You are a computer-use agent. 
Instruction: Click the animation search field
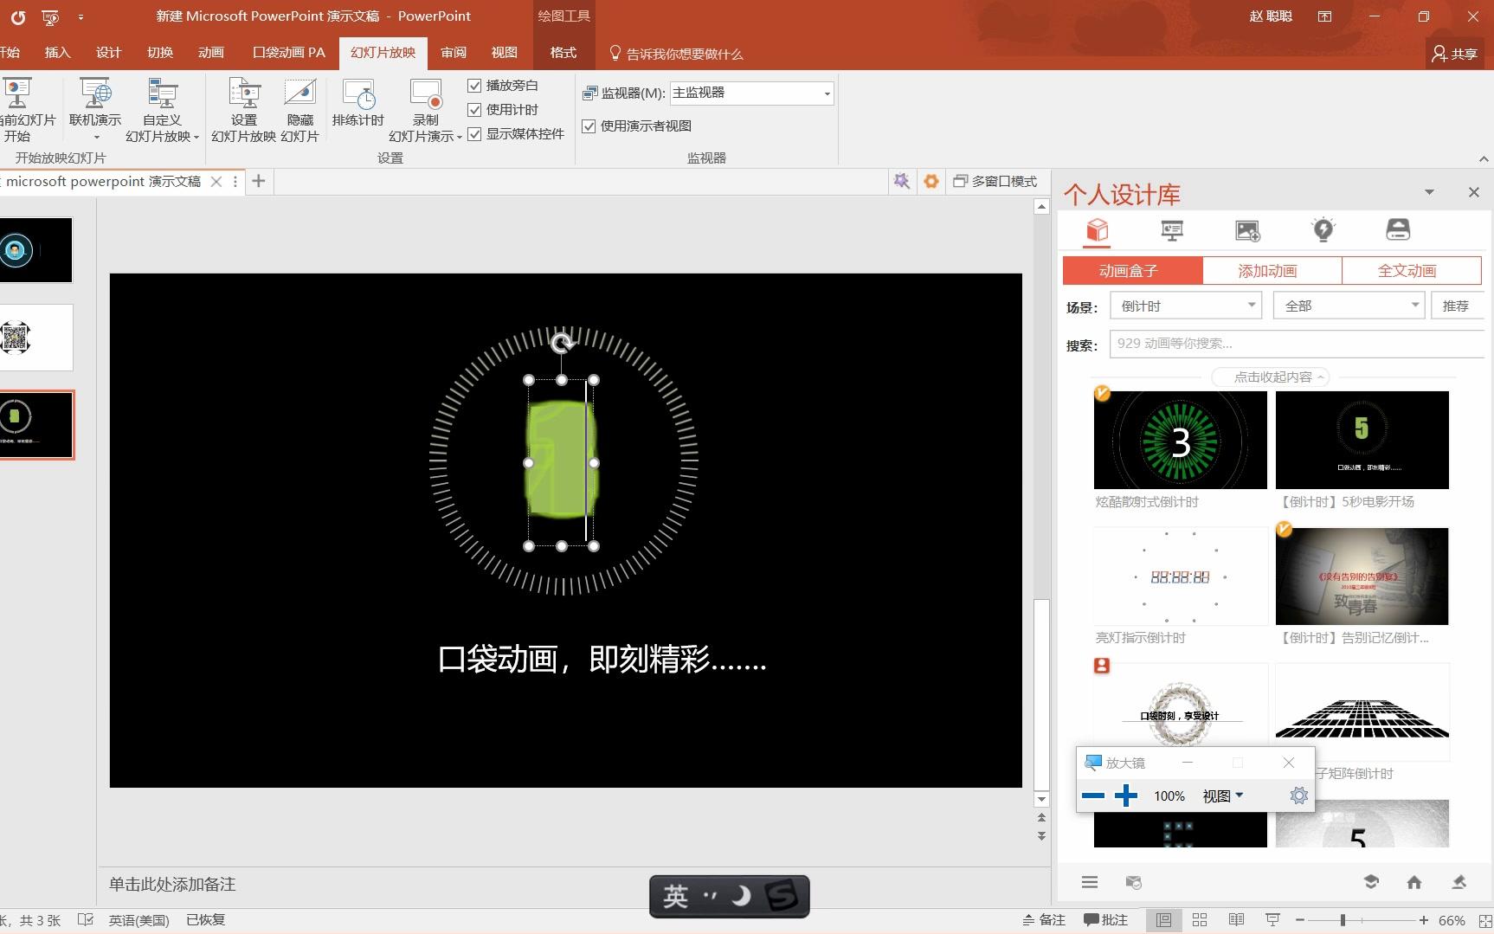pyautogui.click(x=1297, y=344)
